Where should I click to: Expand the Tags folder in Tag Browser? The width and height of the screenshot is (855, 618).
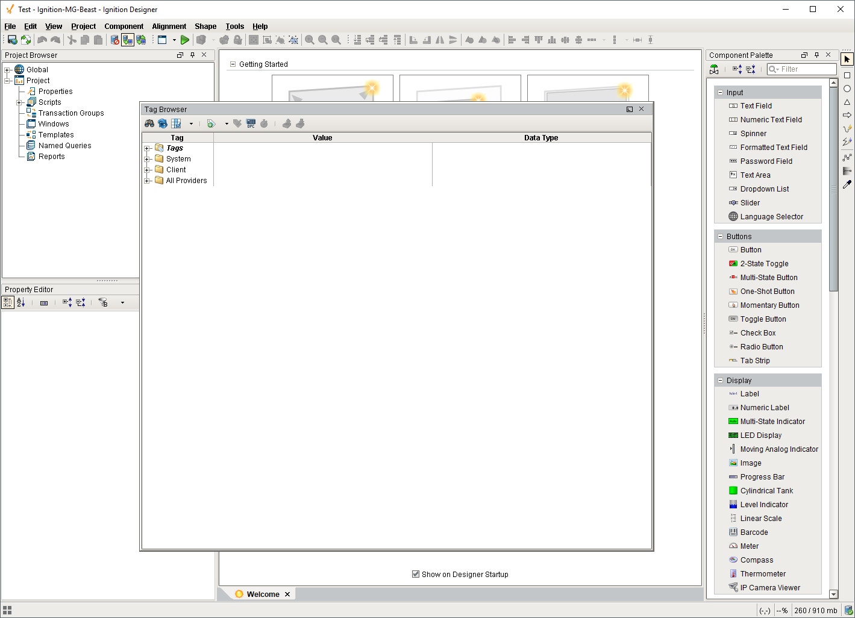[x=147, y=148]
